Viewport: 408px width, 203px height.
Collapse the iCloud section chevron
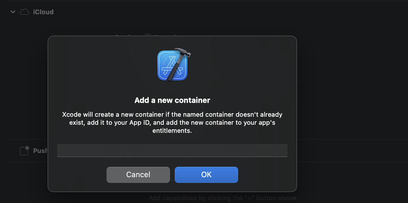point(13,12)
